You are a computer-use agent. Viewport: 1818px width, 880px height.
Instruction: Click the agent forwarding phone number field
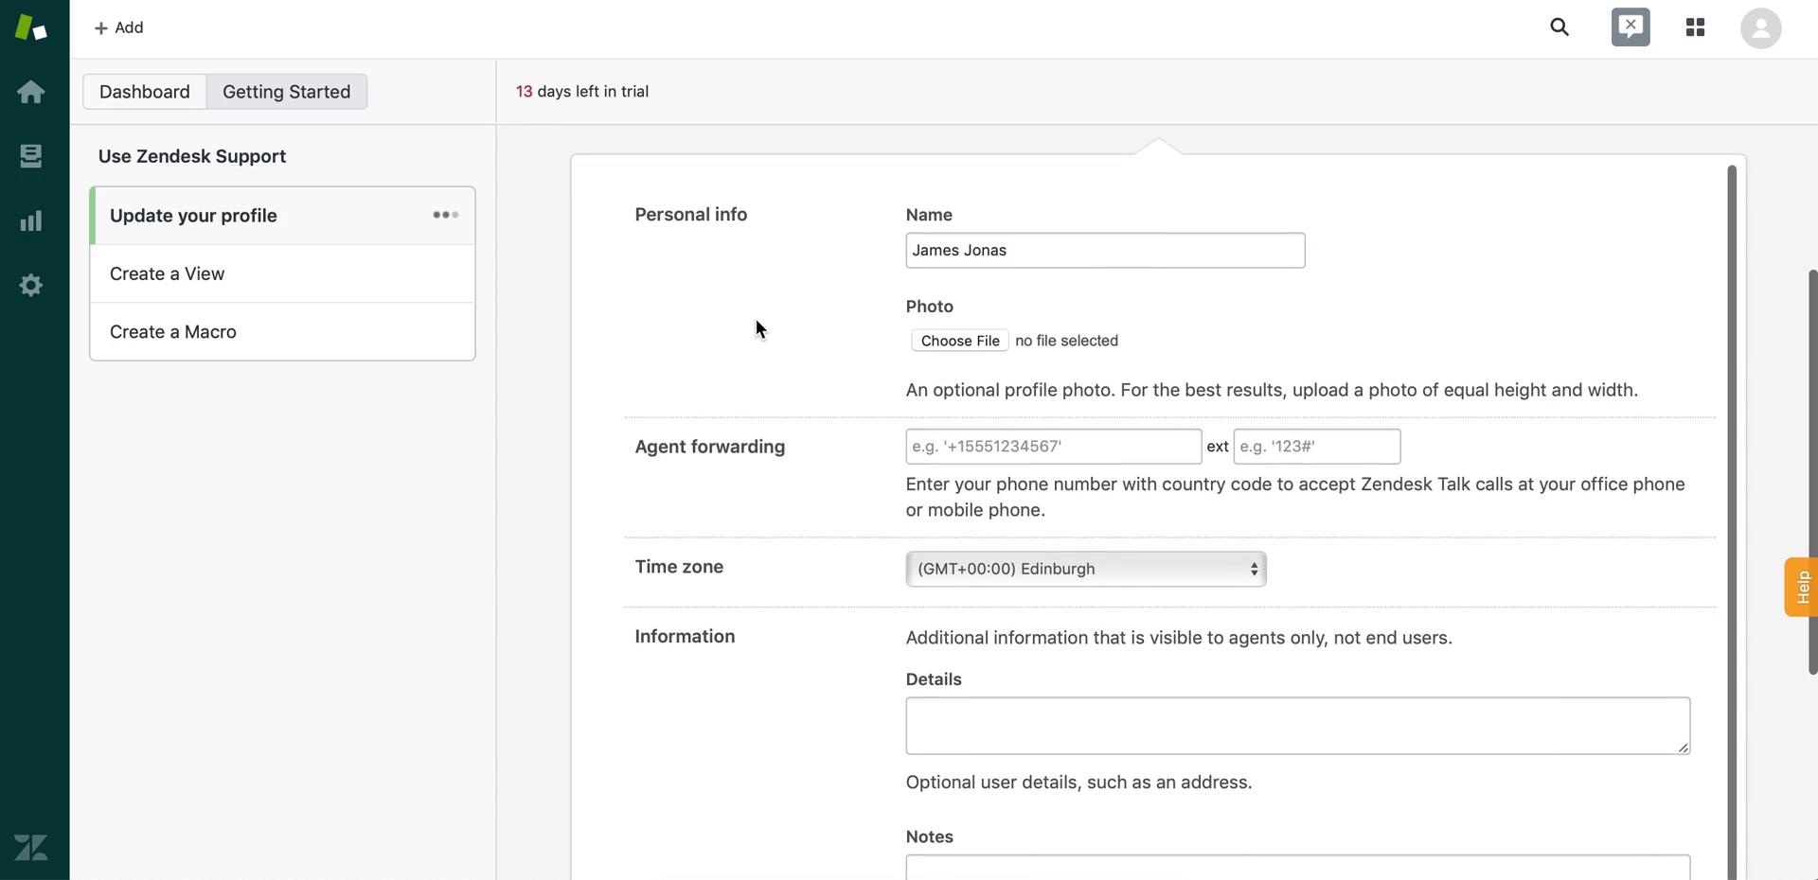(x=1054, y=447)
